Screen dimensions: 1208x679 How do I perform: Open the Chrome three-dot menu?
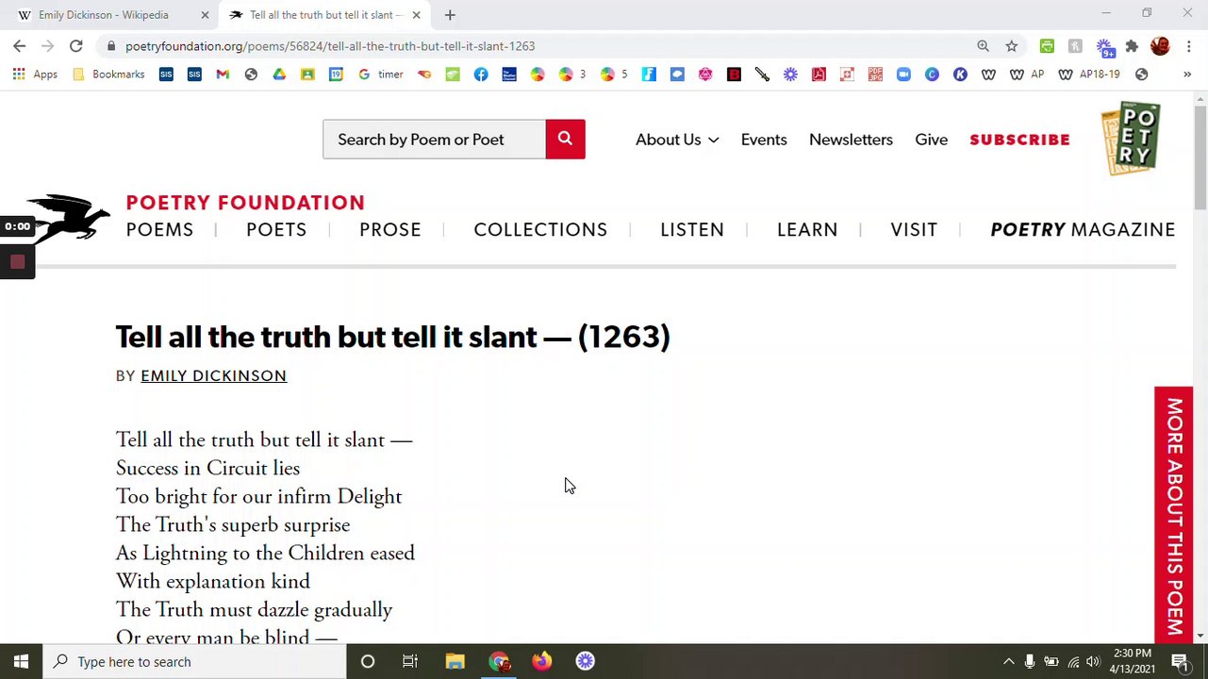coord(1188,45)
